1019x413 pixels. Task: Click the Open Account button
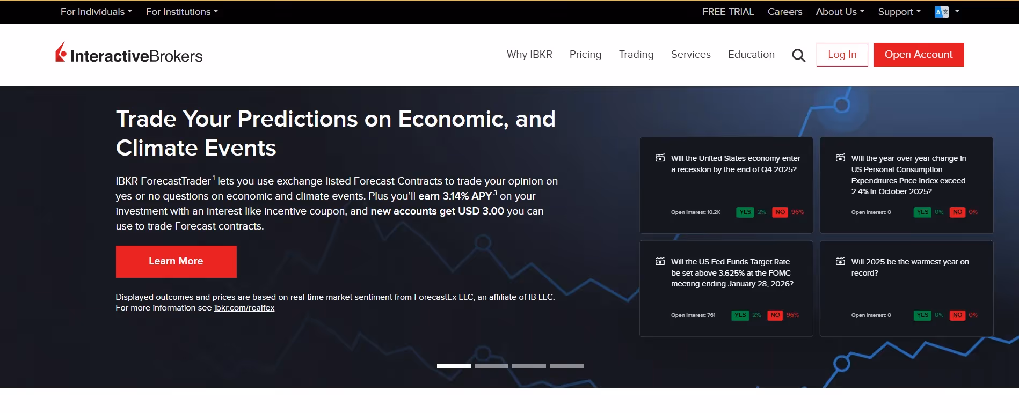pos(919,55)
